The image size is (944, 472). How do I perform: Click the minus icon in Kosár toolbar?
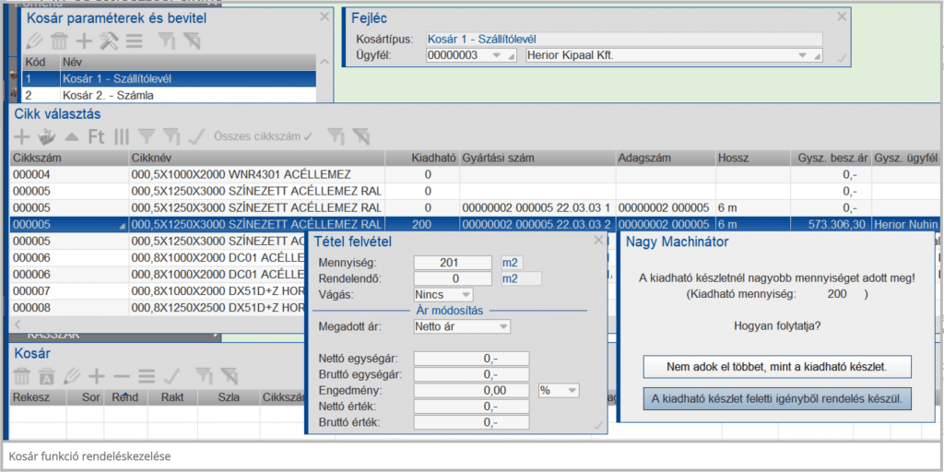[121, 376]
